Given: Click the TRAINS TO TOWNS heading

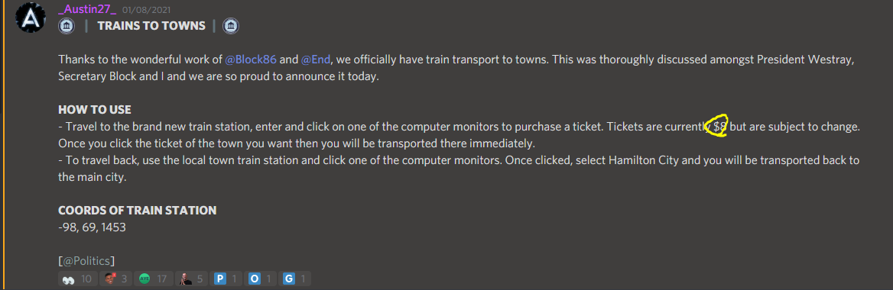Looking at the screenshot, I should tap(151, 26).
